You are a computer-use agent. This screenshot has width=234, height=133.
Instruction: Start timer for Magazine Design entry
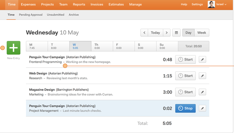185,92
